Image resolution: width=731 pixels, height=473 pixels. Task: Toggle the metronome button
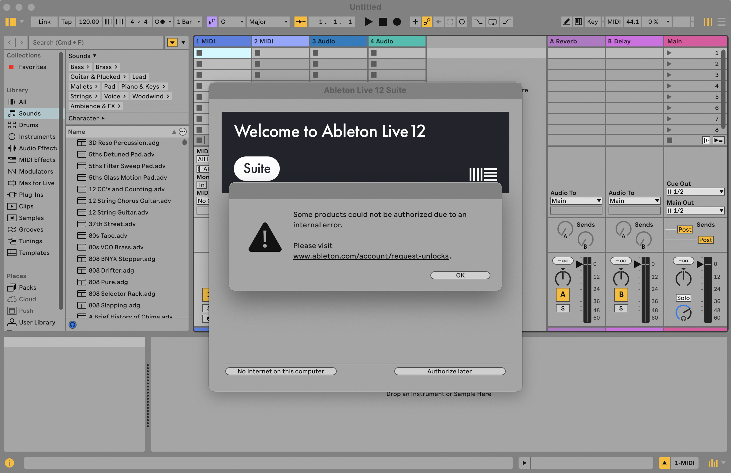[x=160, y=22]
